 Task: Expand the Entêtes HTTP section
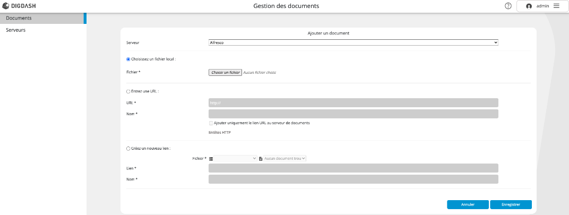coord(220,133)
